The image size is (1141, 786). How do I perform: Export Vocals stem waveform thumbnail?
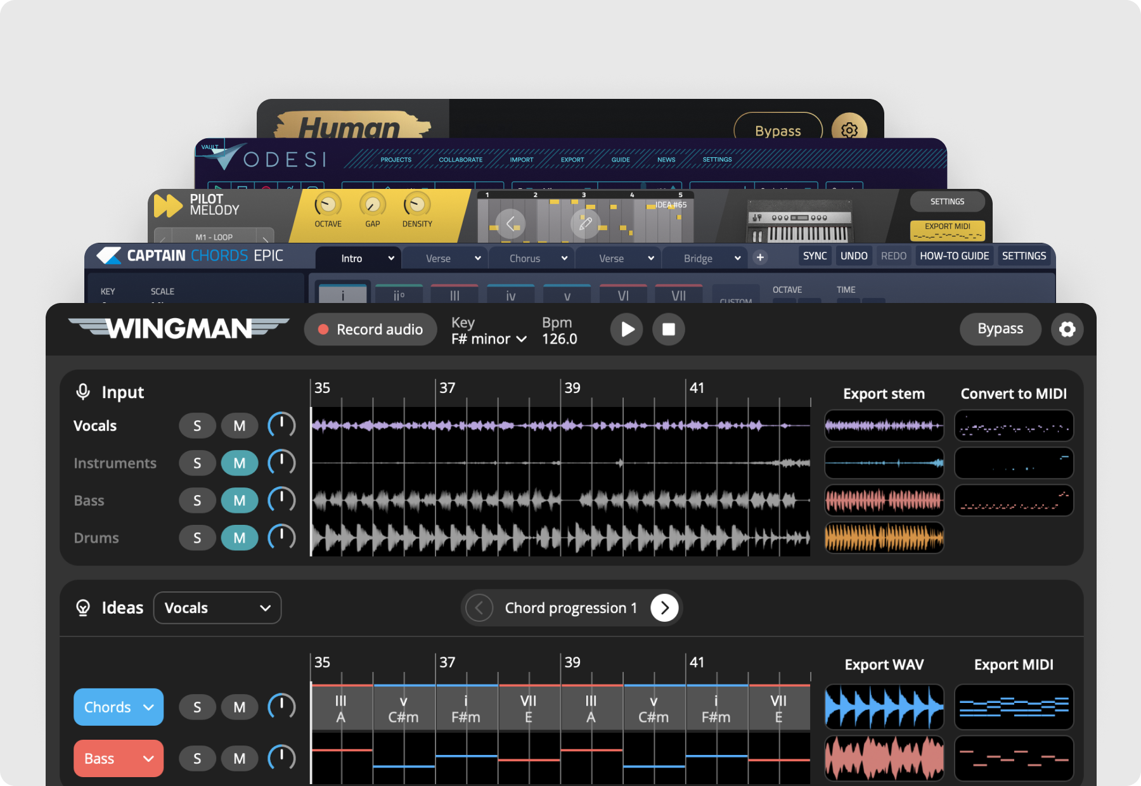(x=884, y=425)
